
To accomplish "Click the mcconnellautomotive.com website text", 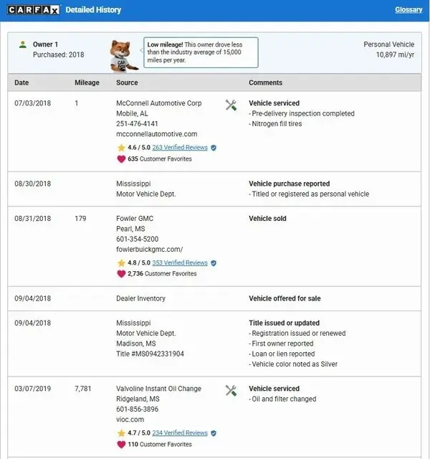I will click(x=156, y=134).
